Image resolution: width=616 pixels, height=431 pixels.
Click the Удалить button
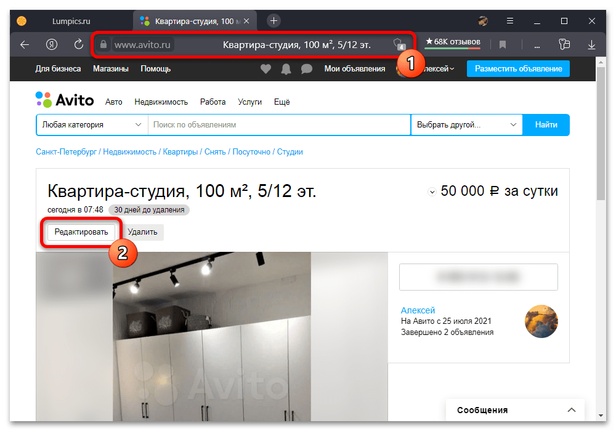pos(143,232)
